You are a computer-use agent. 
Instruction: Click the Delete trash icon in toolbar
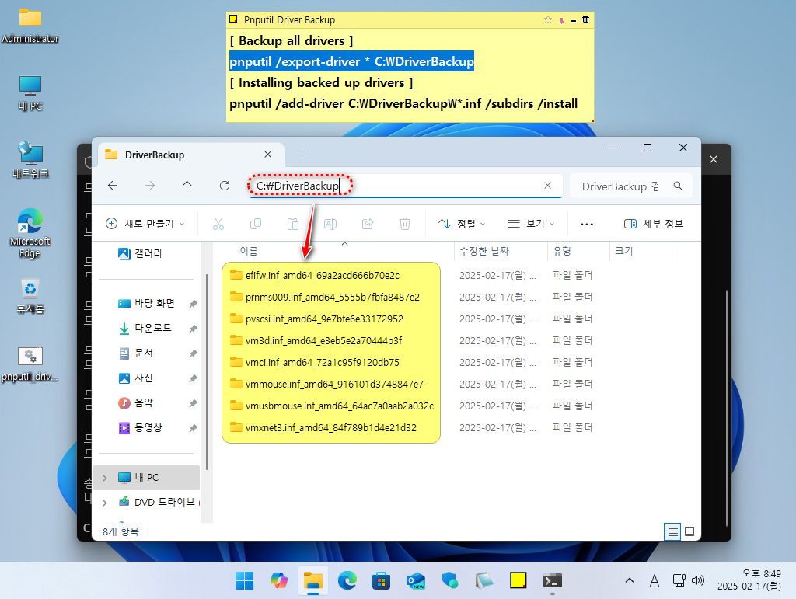point(404,224)
